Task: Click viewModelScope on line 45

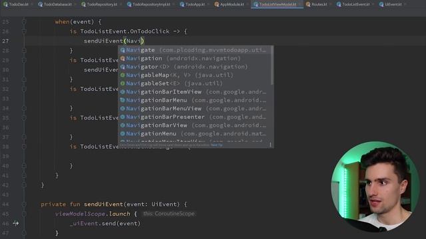Action: point(80,214)
